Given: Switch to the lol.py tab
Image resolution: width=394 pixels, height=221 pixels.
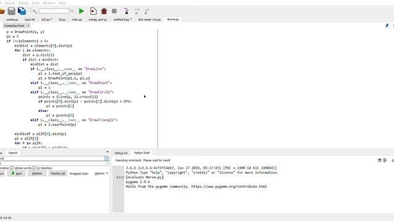Looking at the screenshot, I should [62, 19].
